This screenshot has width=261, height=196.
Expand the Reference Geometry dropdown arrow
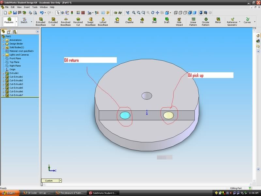[x=240, y=22]
